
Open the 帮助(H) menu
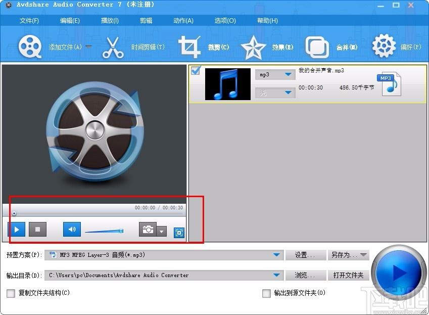point(267,21)
